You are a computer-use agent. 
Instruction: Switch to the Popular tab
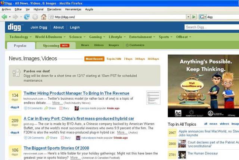click(20, 46)
